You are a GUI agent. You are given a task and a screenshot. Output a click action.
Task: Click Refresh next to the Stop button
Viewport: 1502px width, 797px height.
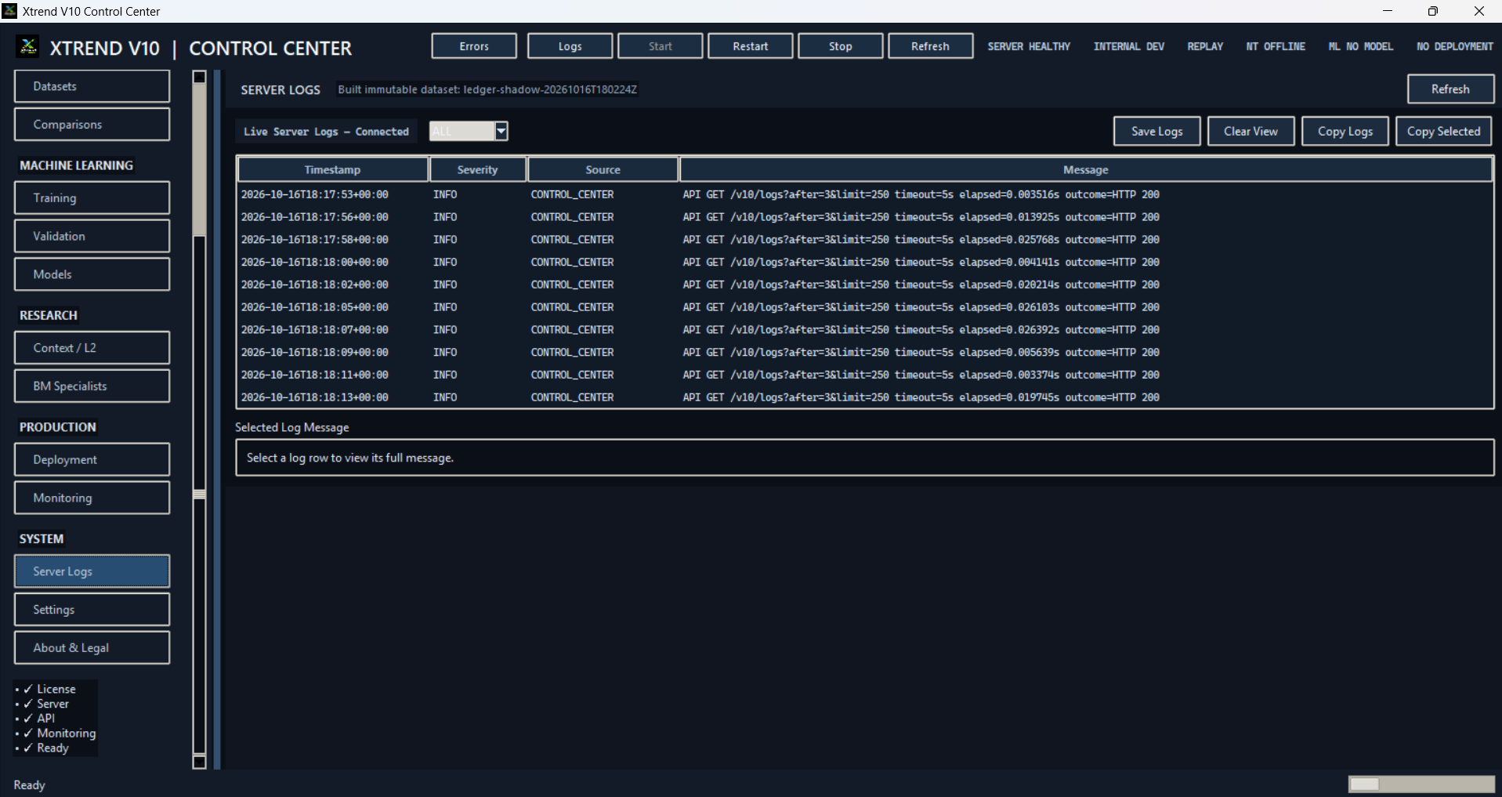[x=931, y=46]
